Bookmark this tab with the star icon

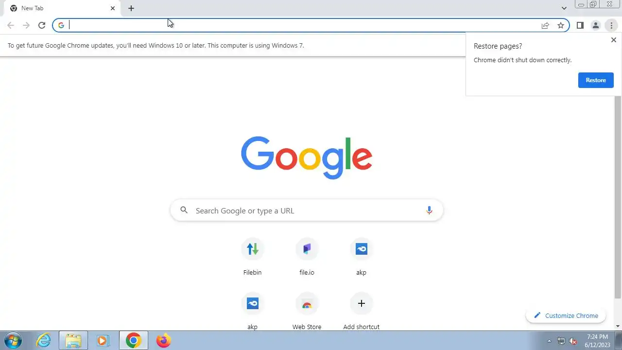click(561, 25)
